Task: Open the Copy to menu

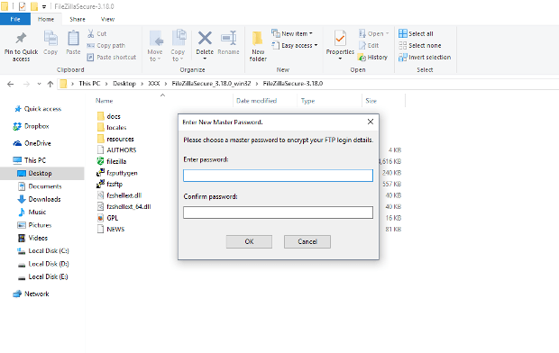Action: point(178,46)
